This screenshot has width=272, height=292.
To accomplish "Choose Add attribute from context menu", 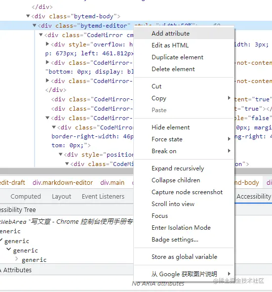I will (x=184, y=34).
